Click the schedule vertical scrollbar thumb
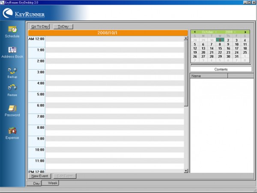257x193 pixels. [x=186, y=73]
